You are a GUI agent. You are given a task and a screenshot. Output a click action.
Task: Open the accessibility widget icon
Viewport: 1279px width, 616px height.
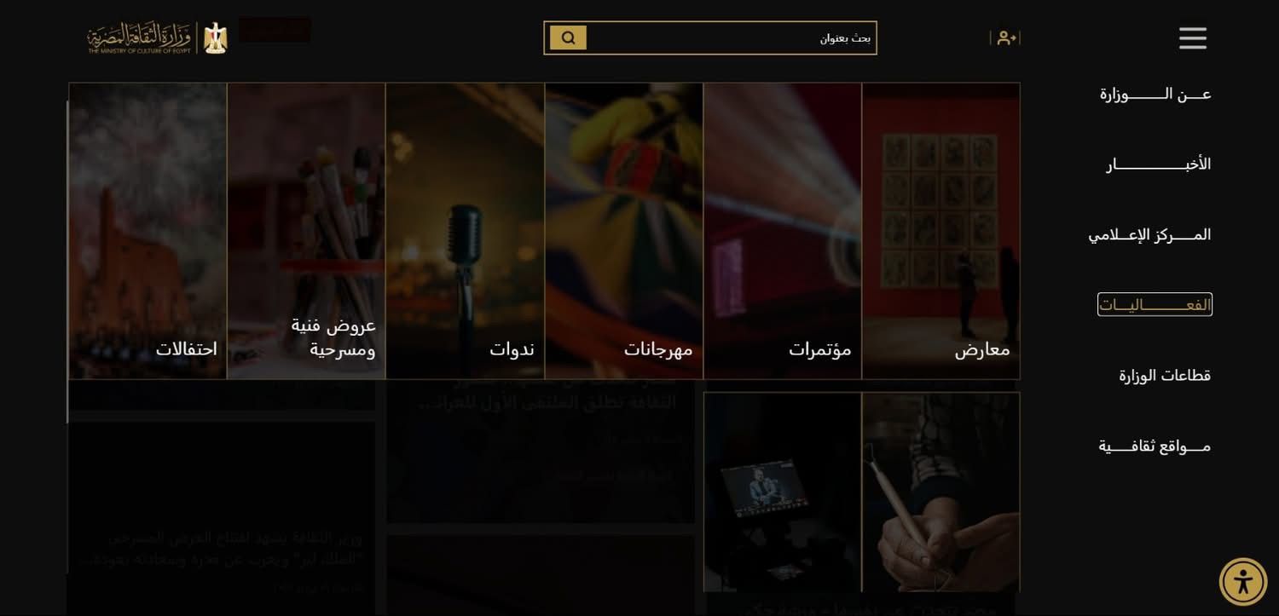1243,582
